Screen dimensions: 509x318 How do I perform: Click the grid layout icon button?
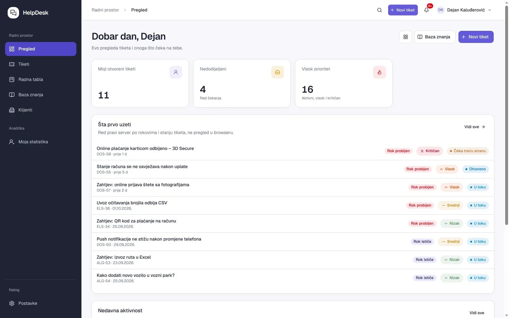click(x=406, y=37)
